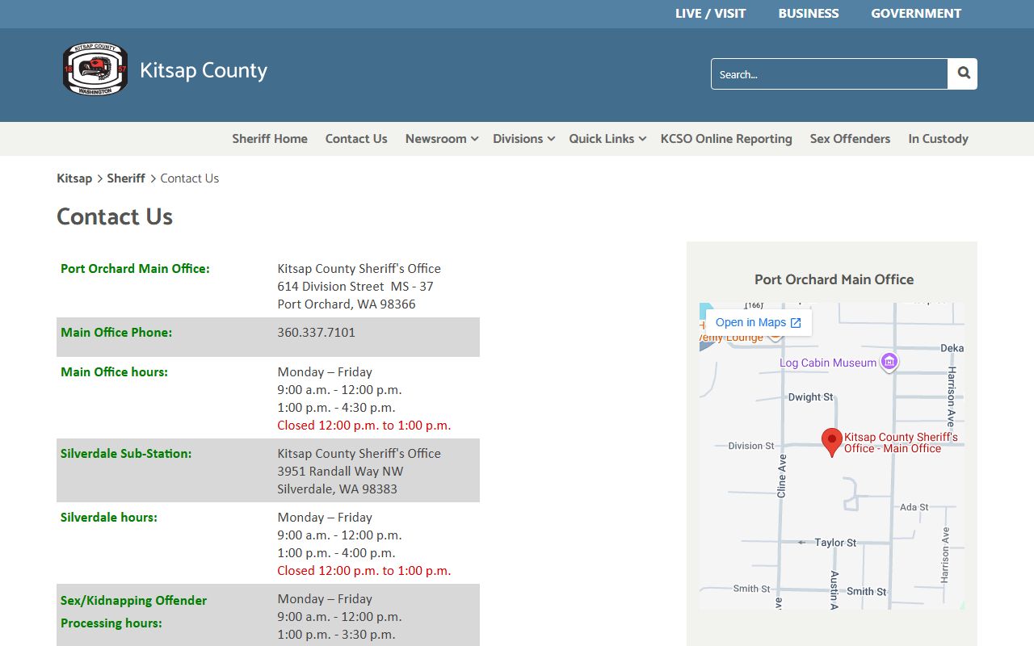Open the GOVERNMENT top menu
Screen dimensions: 1034x646
tap(916, 14)
